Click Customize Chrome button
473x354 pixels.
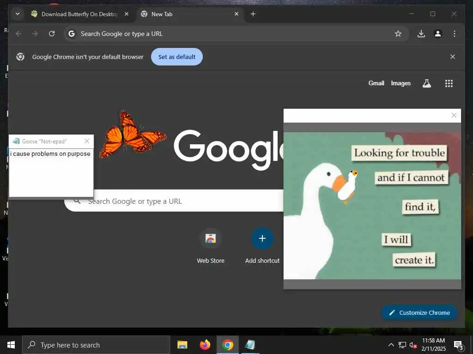[x=419, y=313]
